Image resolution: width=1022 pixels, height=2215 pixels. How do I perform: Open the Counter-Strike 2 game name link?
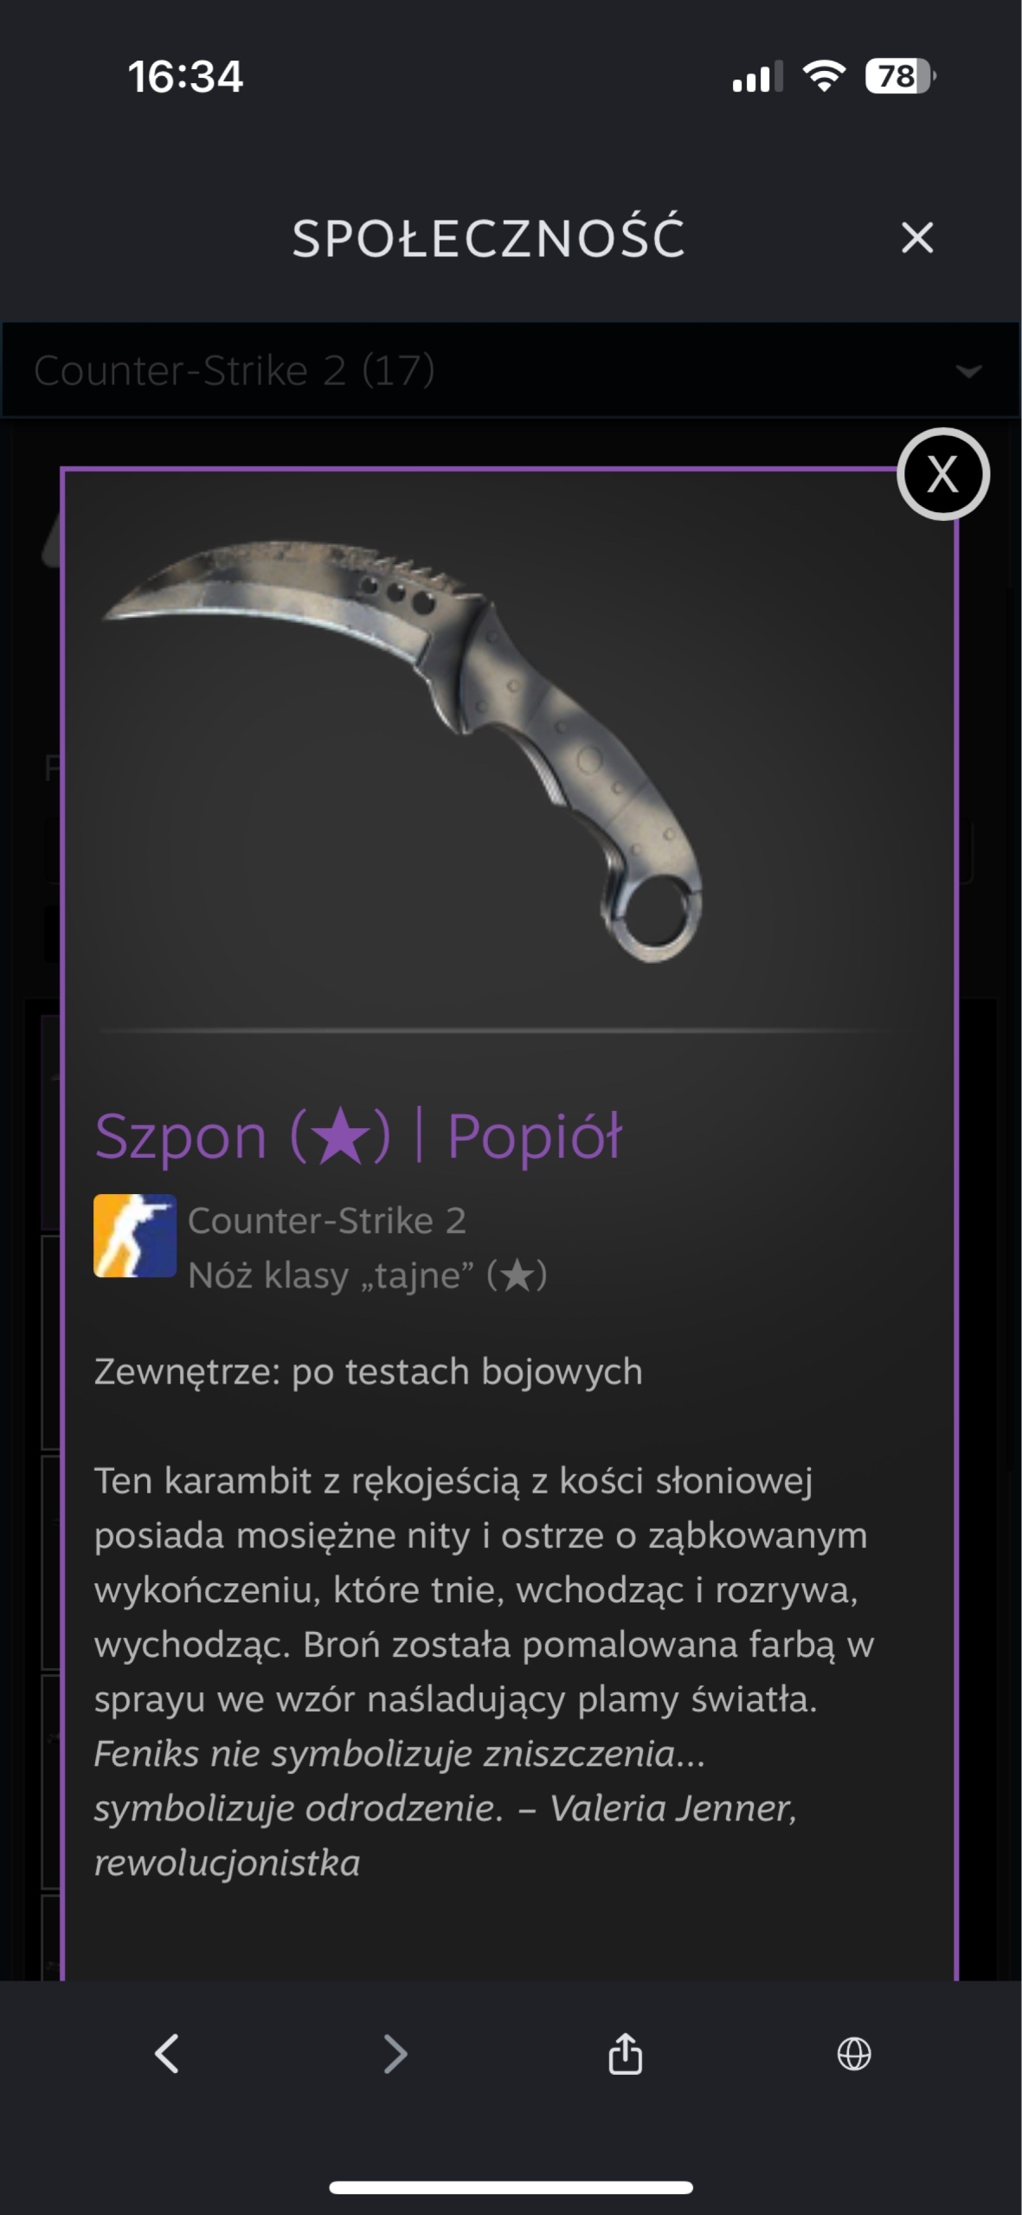pos(327,1221)
